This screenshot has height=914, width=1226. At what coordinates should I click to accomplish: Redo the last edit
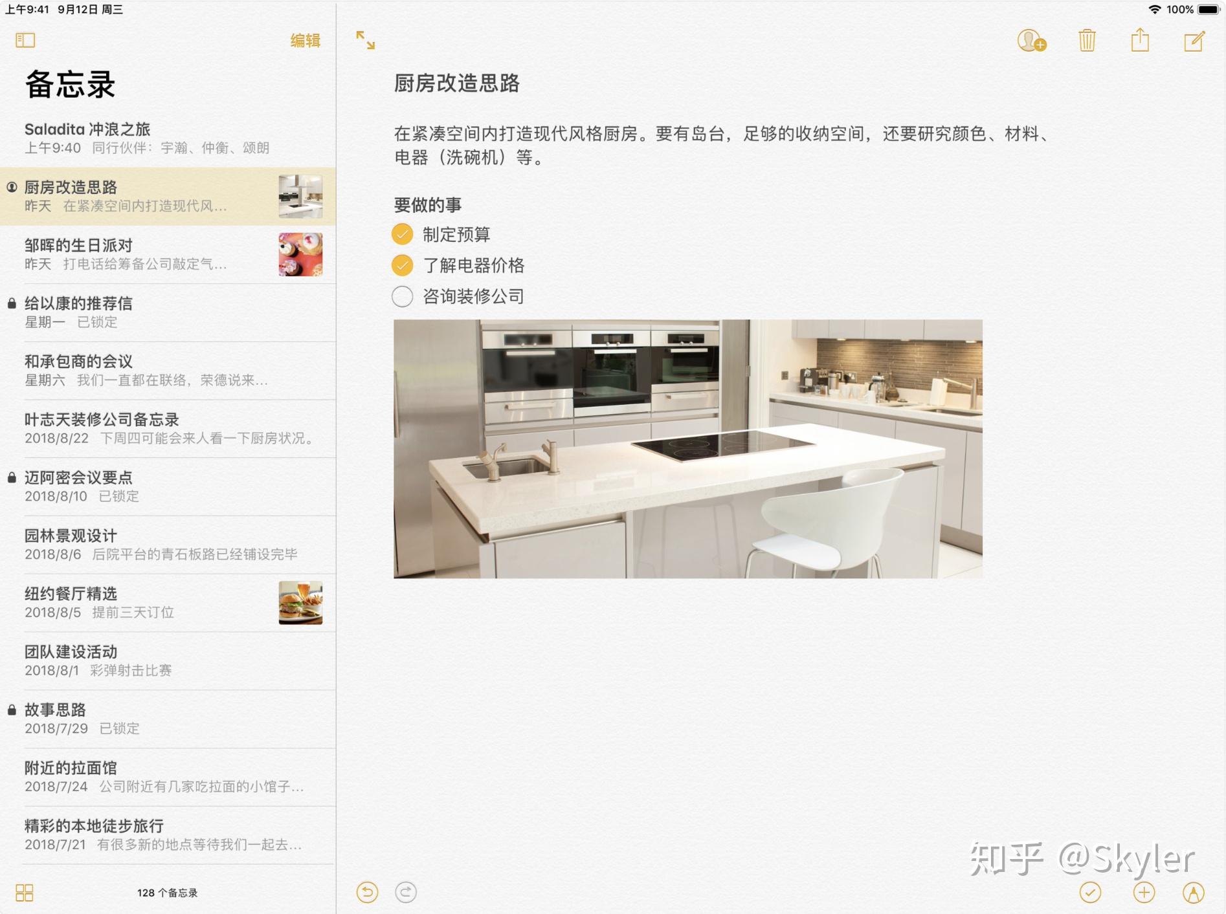click(406, 893)
